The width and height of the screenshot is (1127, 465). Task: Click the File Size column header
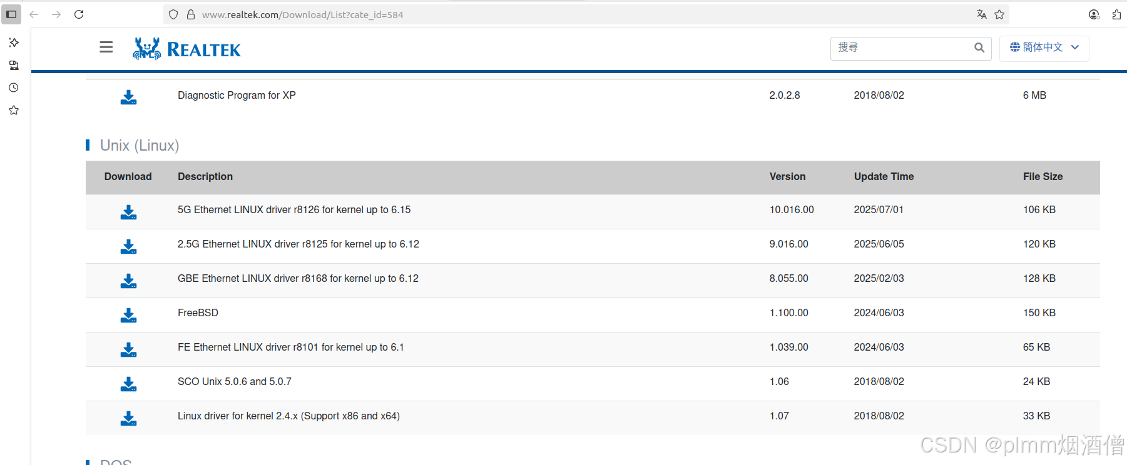pyautogui.click(x=1043, y=177)
